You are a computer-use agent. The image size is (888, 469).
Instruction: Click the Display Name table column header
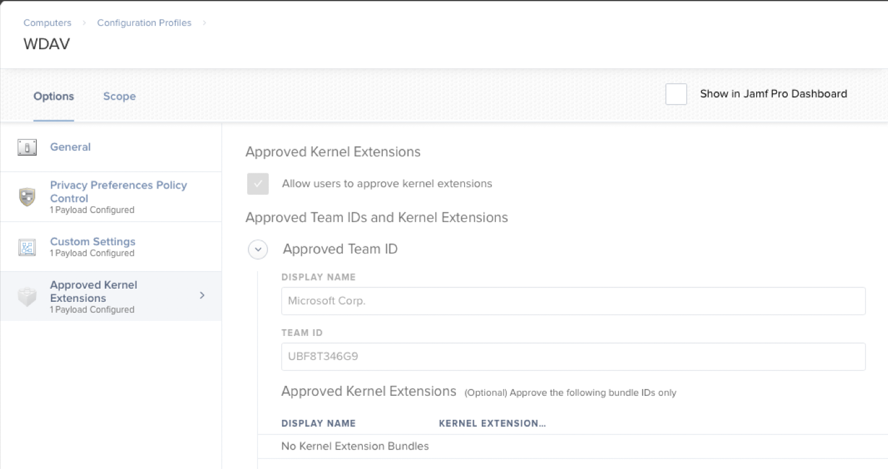click(x=318, y=424)
